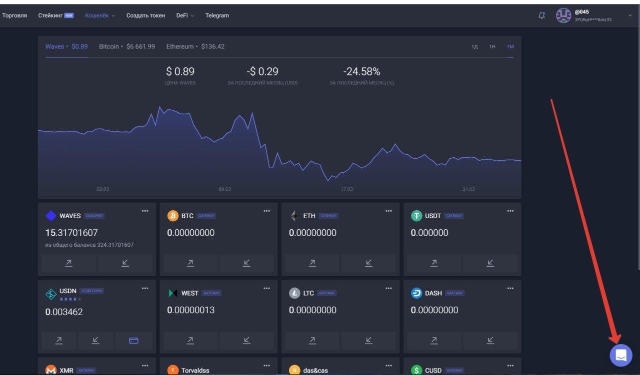Open the Торговля menu item
The image size is (640, 375).
[14, 15]
